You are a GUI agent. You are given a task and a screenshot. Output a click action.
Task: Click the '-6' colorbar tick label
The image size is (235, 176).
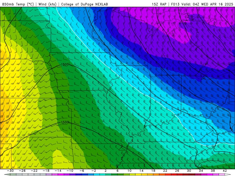pos(82,171)
